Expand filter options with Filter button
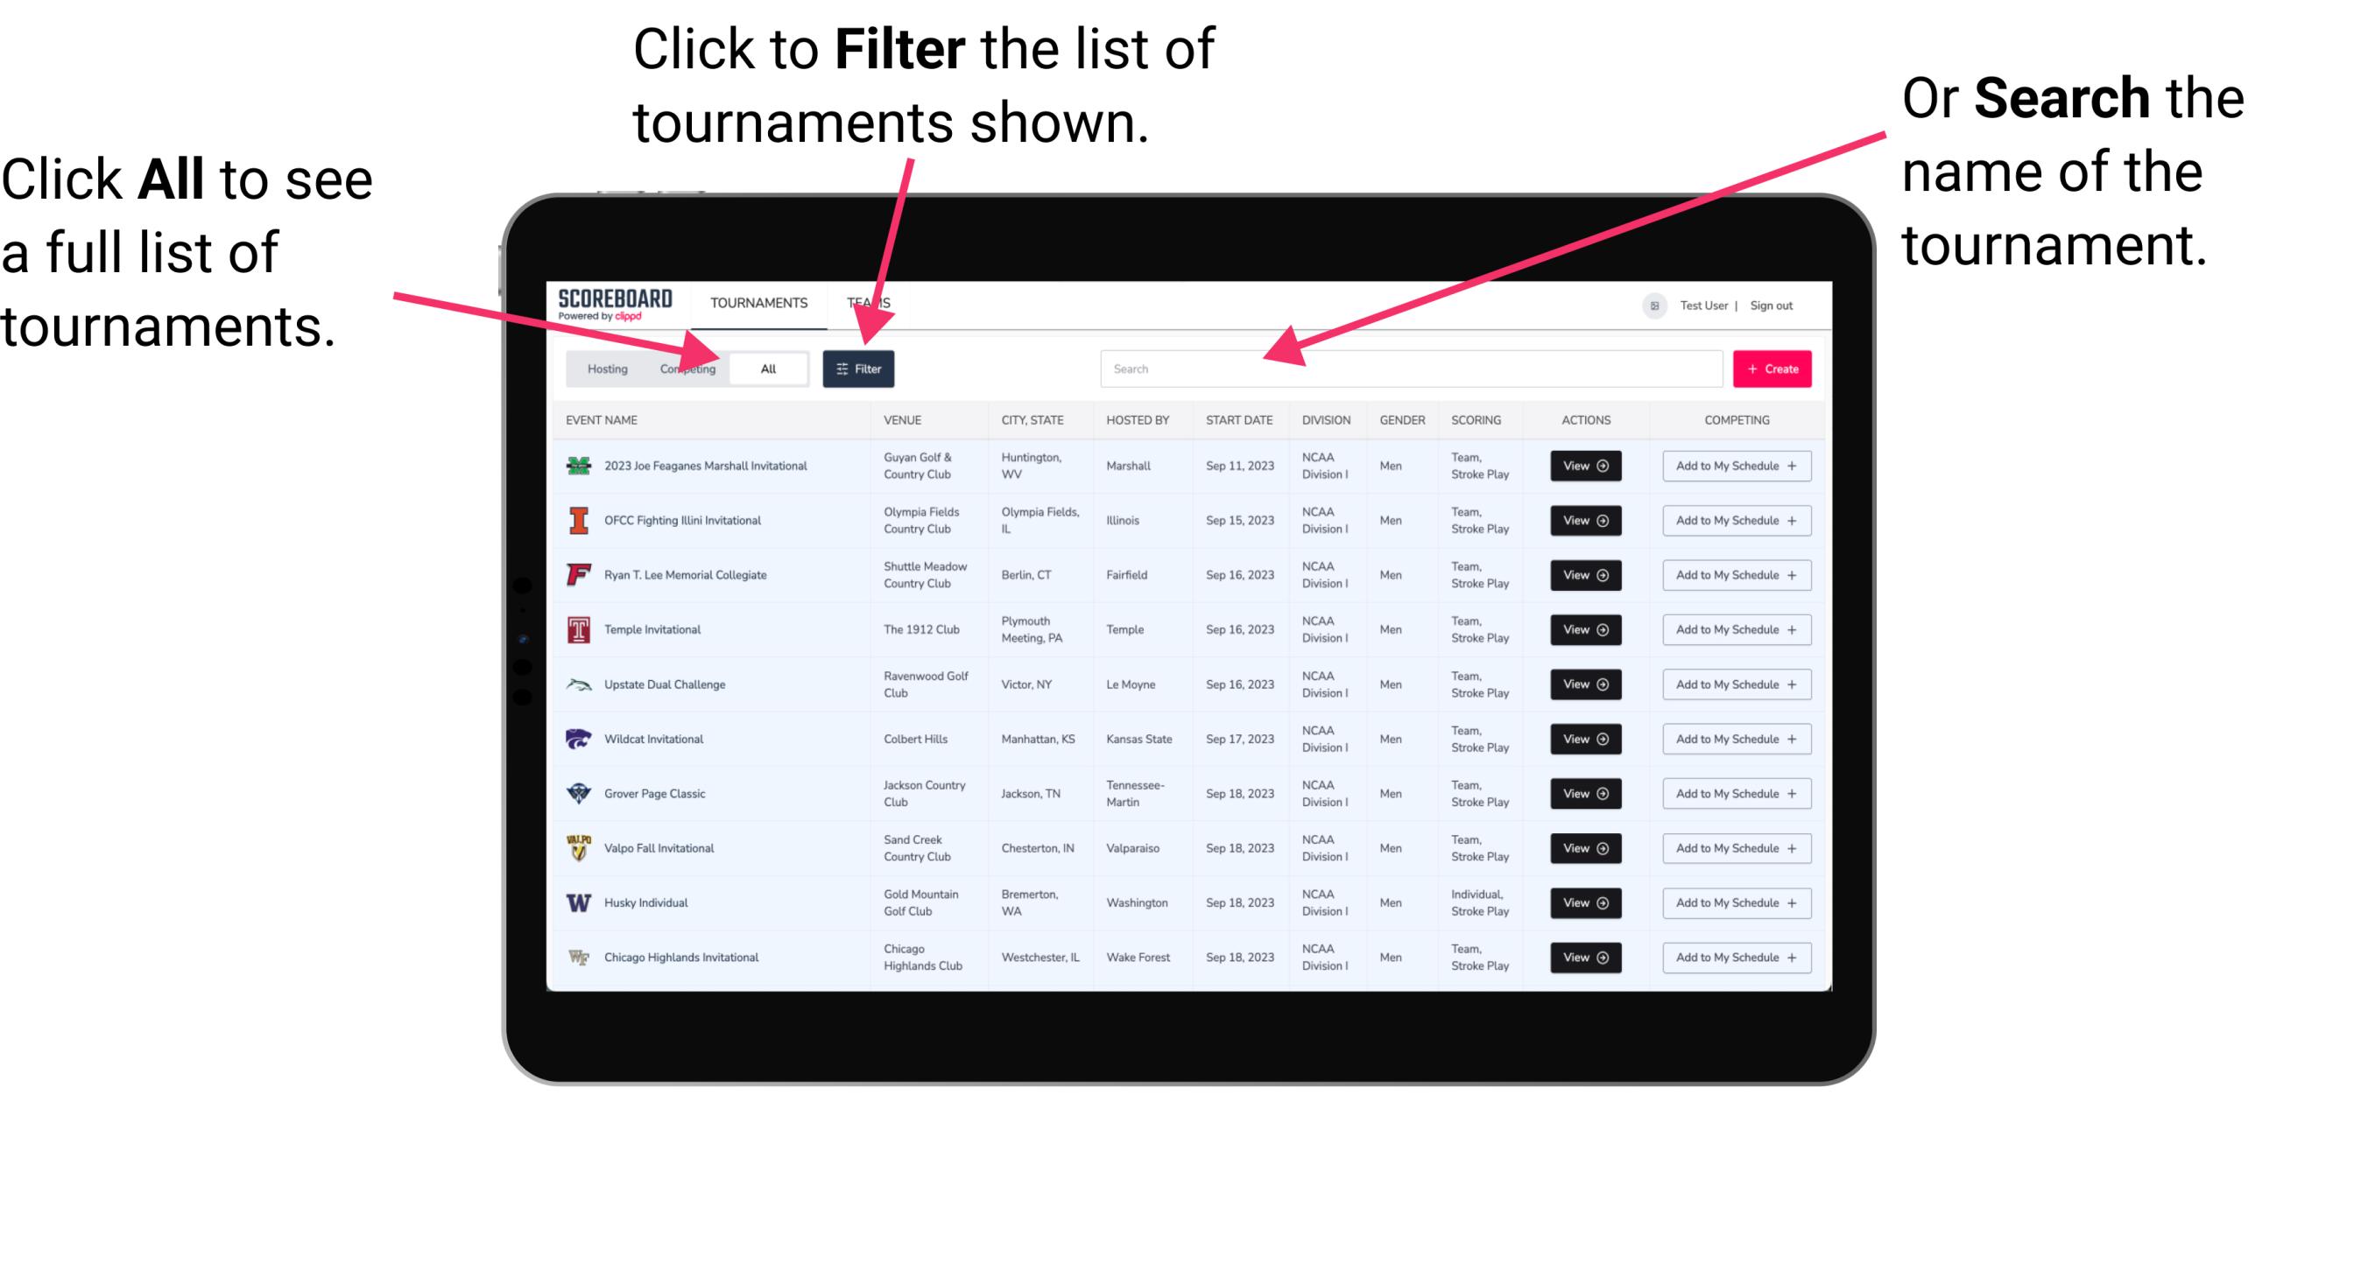The height and width of the screenshot is (1277, 2375). pos(859,368)
